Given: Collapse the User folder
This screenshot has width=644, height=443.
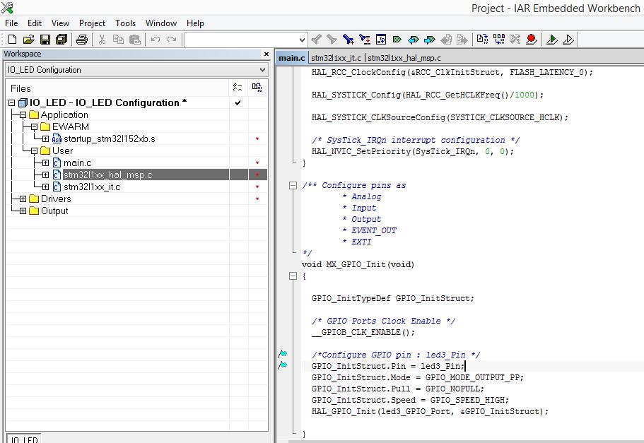Looking at the screenshot, I should coord(35,151).
